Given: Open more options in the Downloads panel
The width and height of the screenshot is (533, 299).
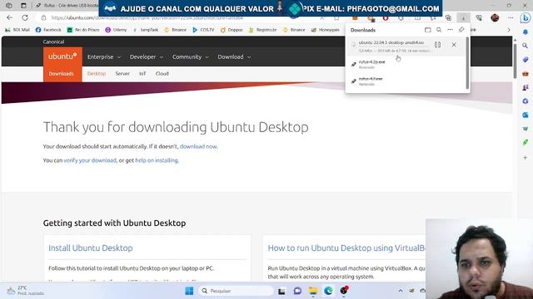Looking at the screenshot, I should (x=450, y=30).
